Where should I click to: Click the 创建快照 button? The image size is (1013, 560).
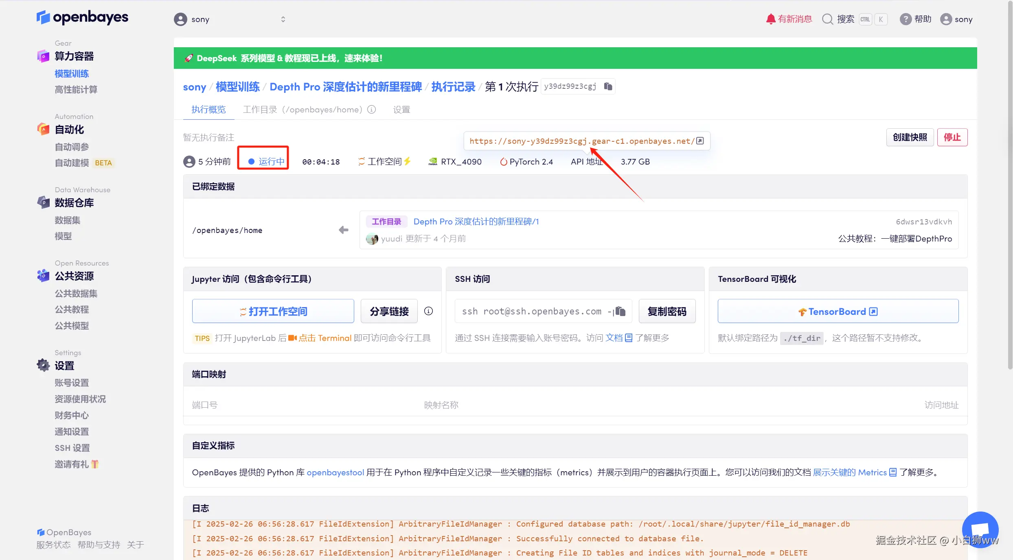click(x=910, y=137)
